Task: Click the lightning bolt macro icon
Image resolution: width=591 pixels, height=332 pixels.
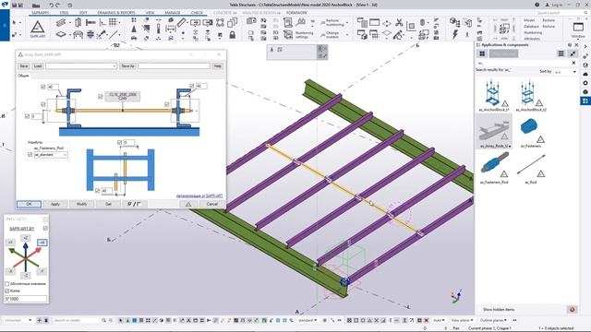Action: (455, 35)
